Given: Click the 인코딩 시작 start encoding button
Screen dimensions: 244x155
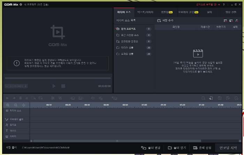Looking at the screenshot, I should pyautogui.click(x=228, y=148).
